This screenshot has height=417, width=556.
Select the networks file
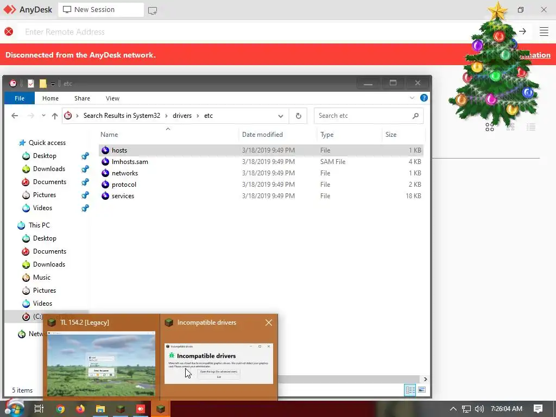[x=261, y=173]
